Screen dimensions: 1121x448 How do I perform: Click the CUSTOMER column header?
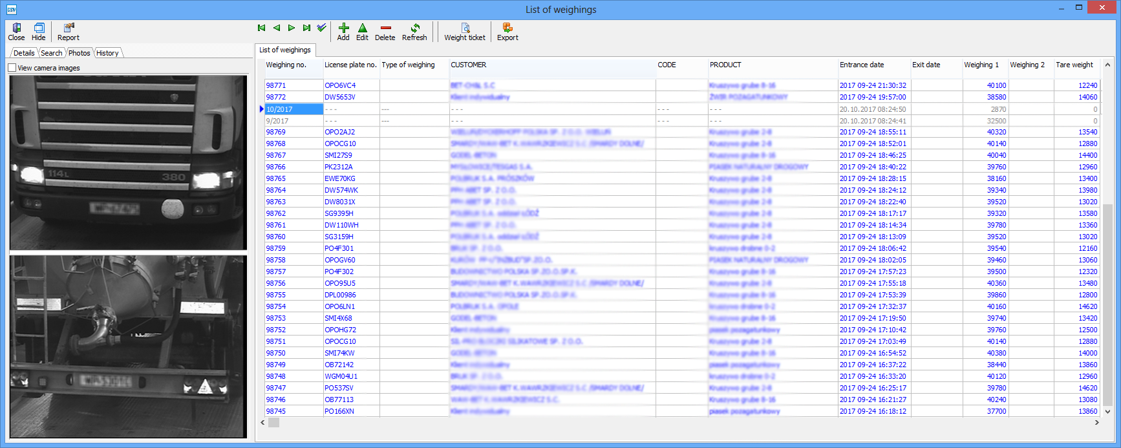point(469,65)
